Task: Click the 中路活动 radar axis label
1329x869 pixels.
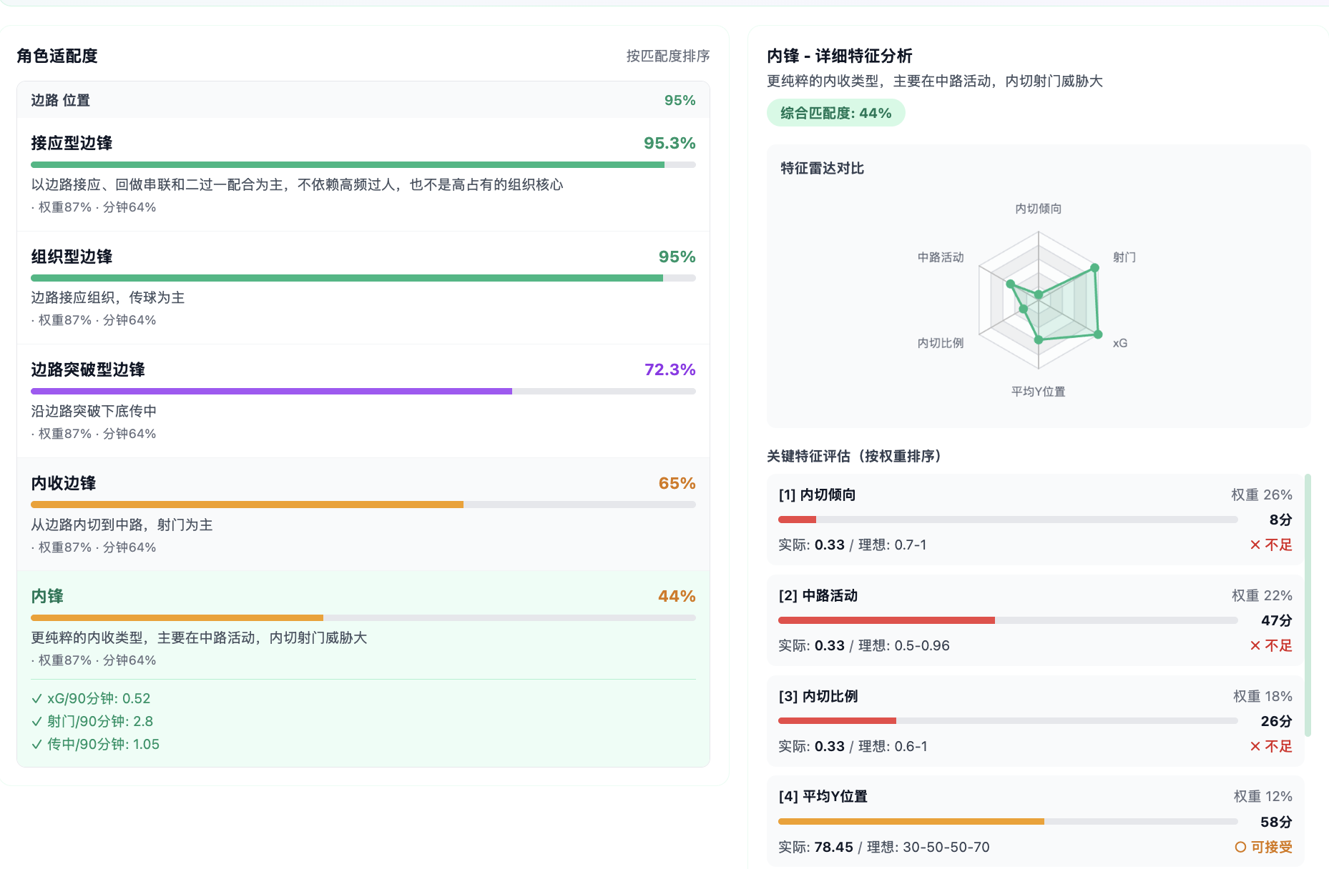Action: (x=941, y=257)
